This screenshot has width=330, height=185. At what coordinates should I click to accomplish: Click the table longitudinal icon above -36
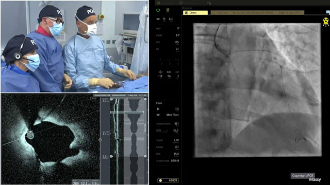point(169,72)
